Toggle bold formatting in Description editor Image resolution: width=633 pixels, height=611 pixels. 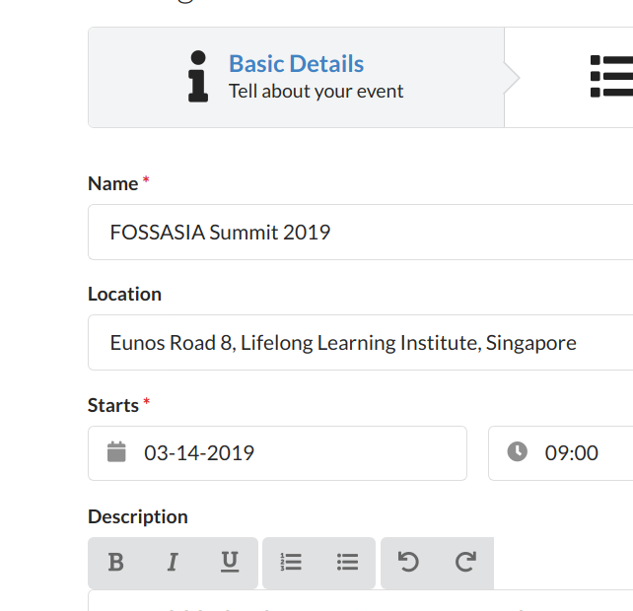(x=115, y=562)
